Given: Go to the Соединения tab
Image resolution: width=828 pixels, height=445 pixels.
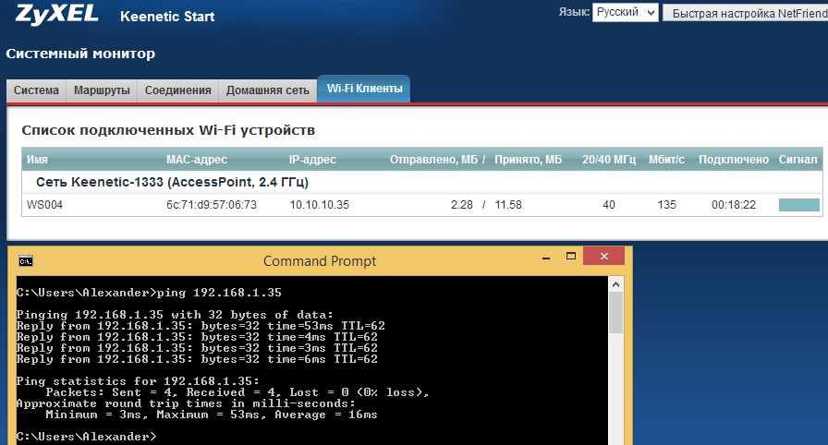Looking at the screenshot, I should click(x=177, y=90).
